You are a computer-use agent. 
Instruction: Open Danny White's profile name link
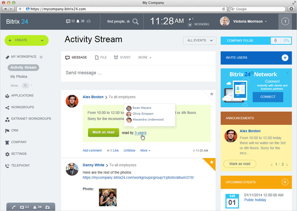[93, 165]
